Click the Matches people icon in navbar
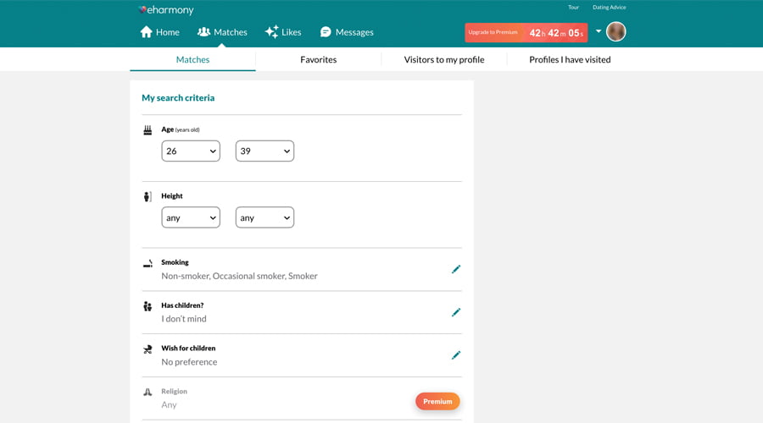This screenshot has height=423, width=763. click(203, 32)
